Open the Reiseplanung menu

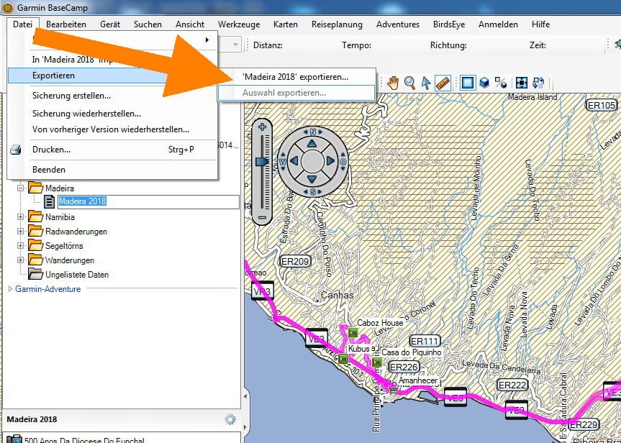click(x=336, y=24)
